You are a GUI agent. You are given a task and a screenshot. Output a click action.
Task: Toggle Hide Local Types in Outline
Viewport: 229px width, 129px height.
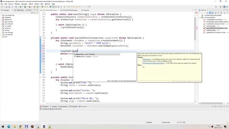[x=221, y=13]
